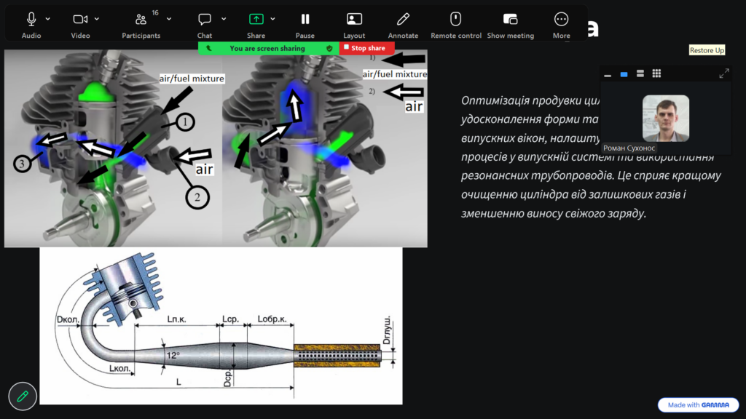The height and width of the screenshot is (419, 746).
Task: Click the round green pencil annotation button
Action: pos(22,396)
